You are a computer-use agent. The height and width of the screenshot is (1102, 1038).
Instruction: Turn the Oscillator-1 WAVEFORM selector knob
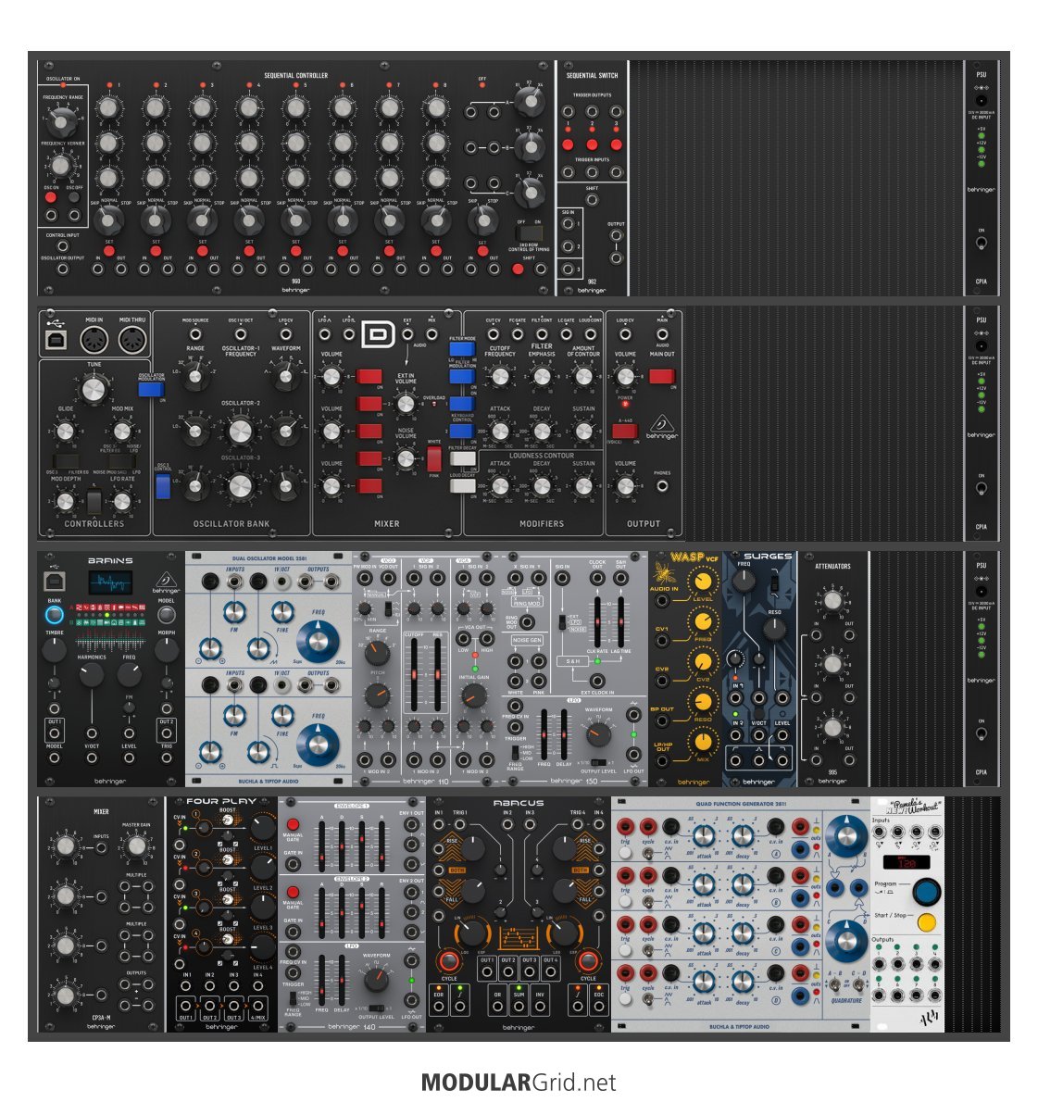[284, 376]
